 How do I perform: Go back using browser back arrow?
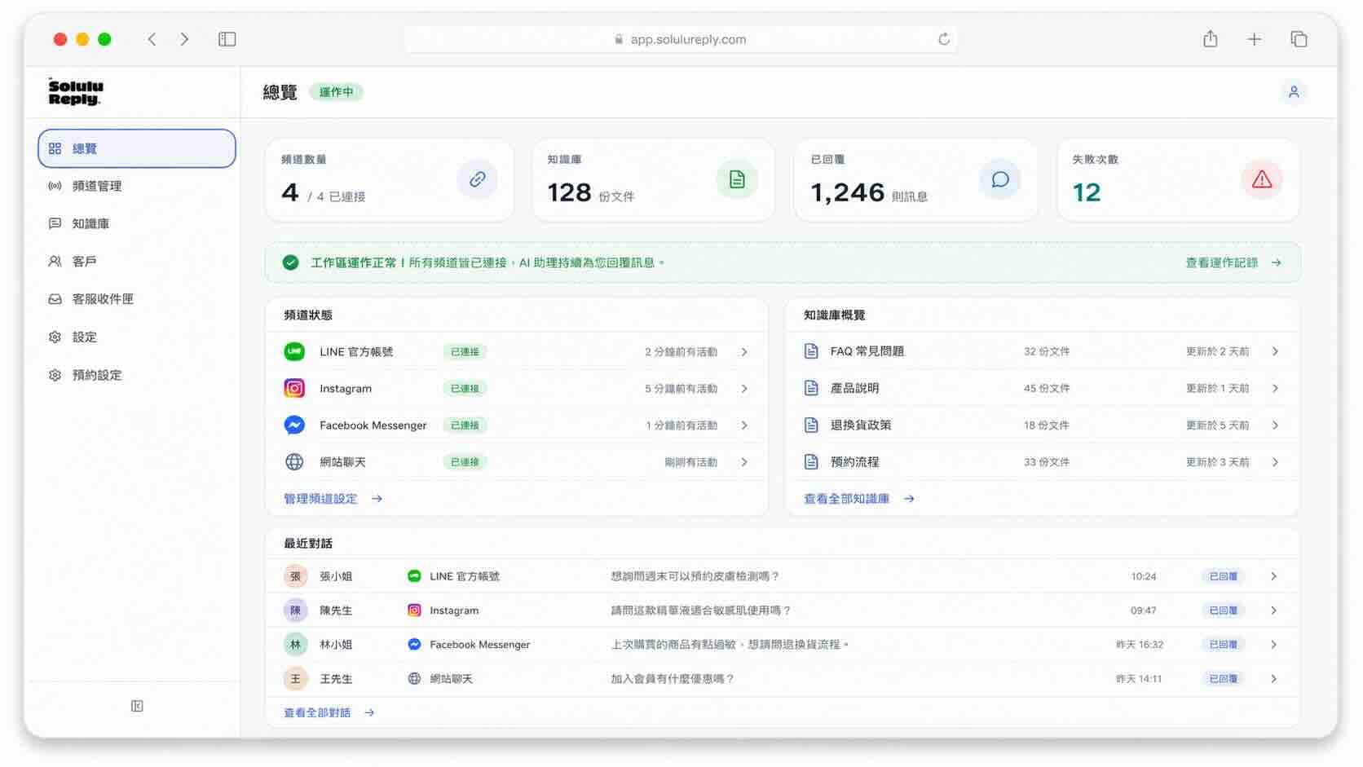[x=152, y=39]
